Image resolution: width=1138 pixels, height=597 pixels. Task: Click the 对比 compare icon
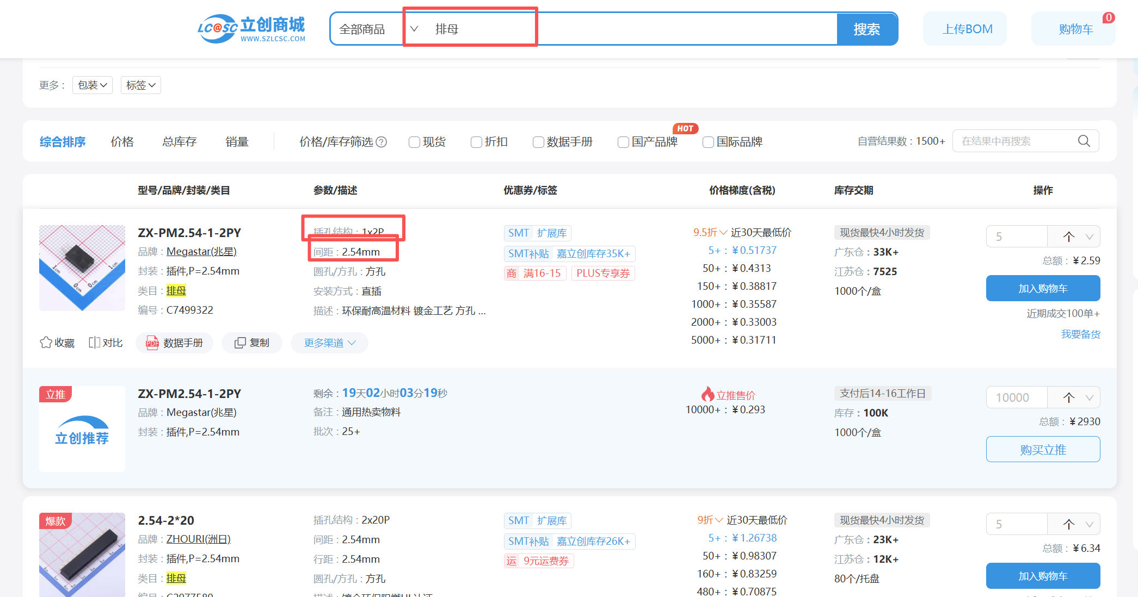[94, 343]
